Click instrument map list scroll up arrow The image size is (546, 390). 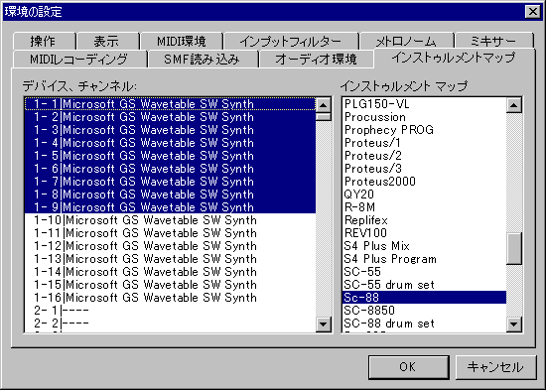514,105
